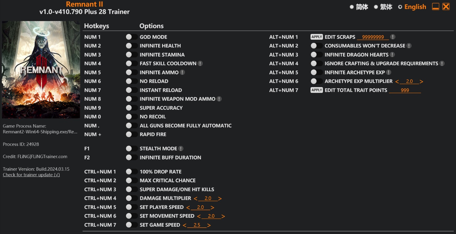Image resolution: width=456 pixels, height=234 pixels.
Task: Increase Archetype EXP Multiplier value
Action: point(422,82)
